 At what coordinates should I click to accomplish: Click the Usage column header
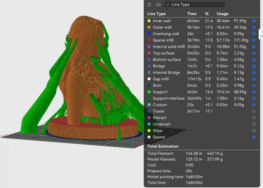click(x=223, y=14)
